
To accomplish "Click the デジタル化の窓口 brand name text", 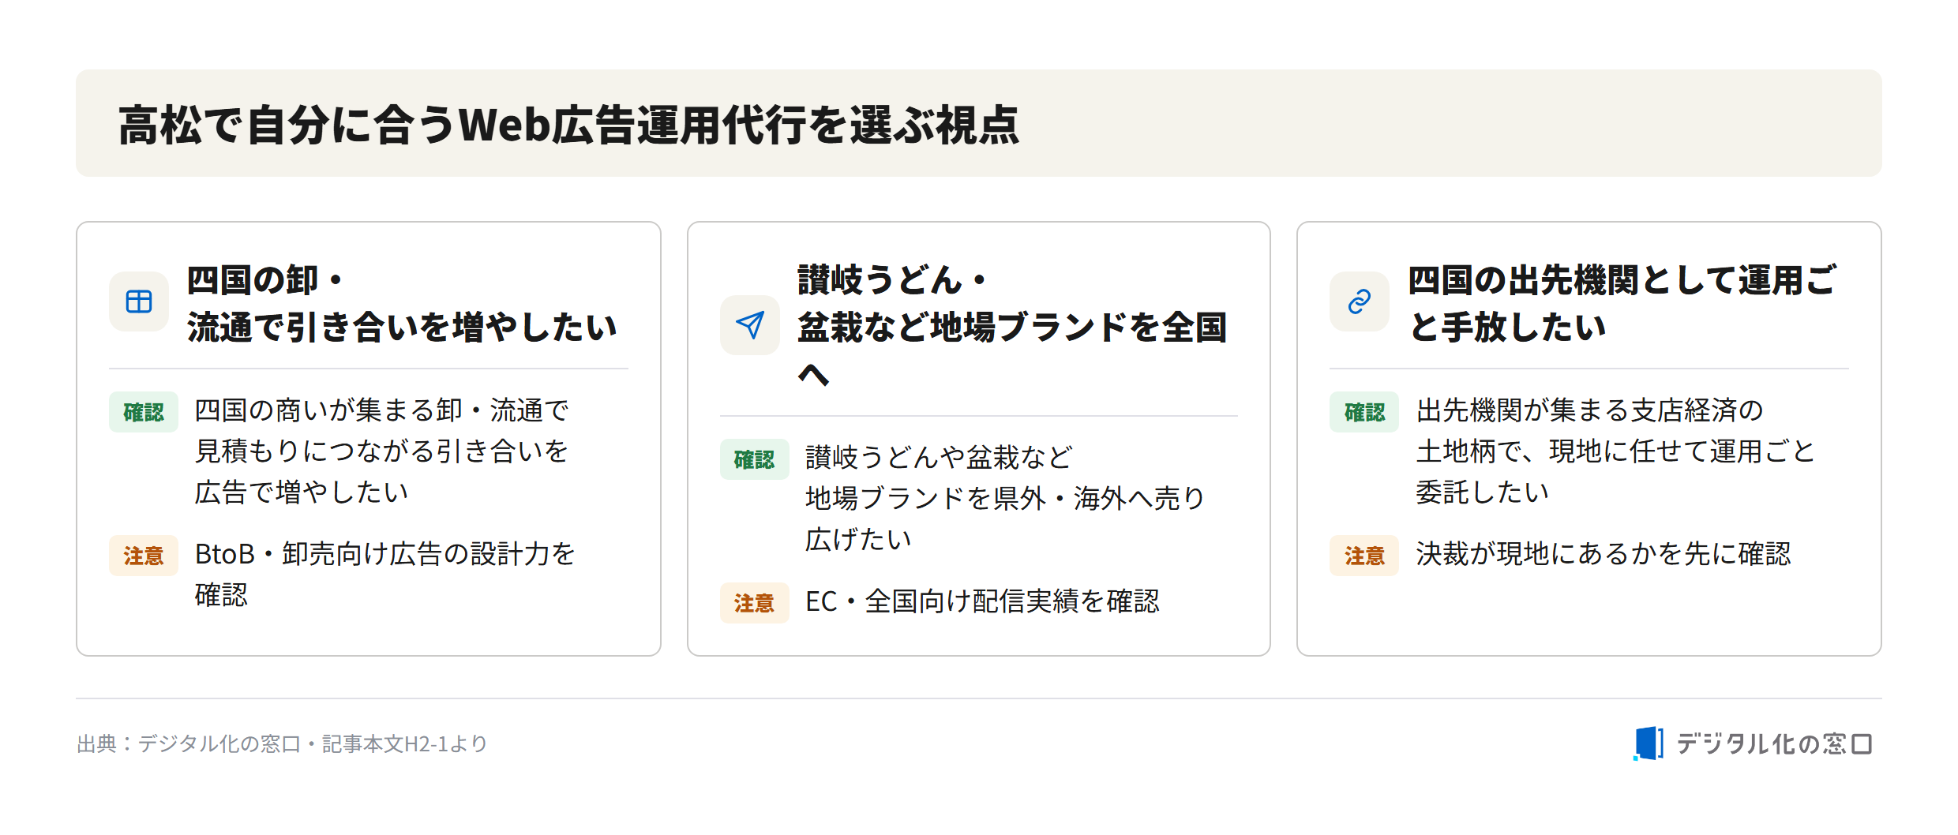I will click(1775, 743).
